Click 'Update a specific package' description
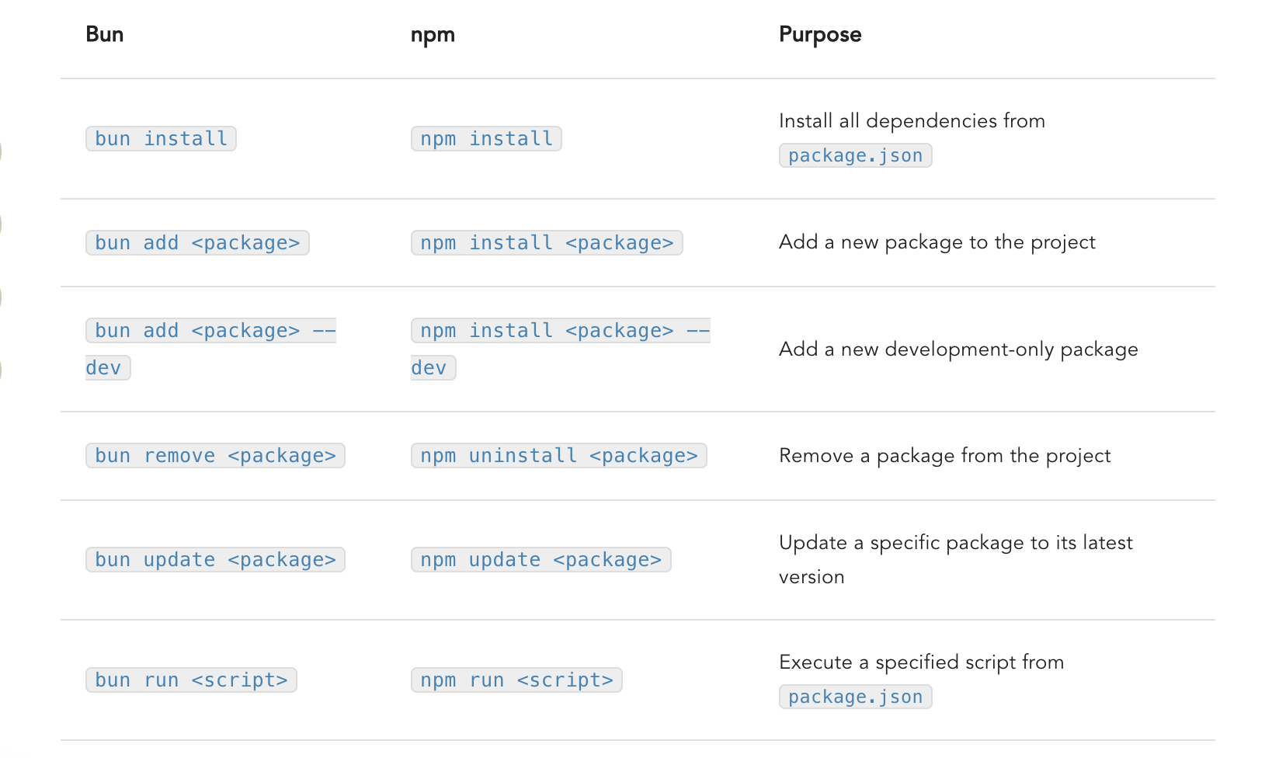Image resolution: width=1286 pixels, height=758 pixels. pos(956,560)
